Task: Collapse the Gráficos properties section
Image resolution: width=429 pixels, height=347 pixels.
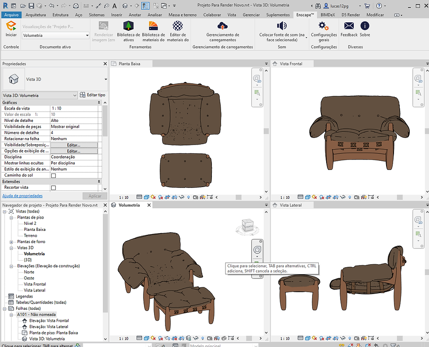Action: (x=99, y=103)
